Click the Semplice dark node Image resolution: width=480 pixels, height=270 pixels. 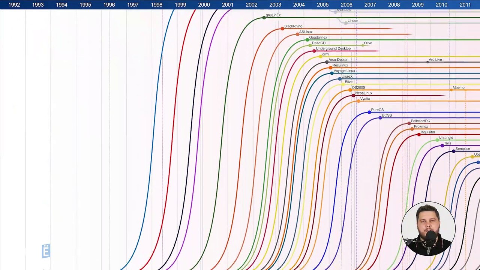pyautogui.click(x=453, y=151)
